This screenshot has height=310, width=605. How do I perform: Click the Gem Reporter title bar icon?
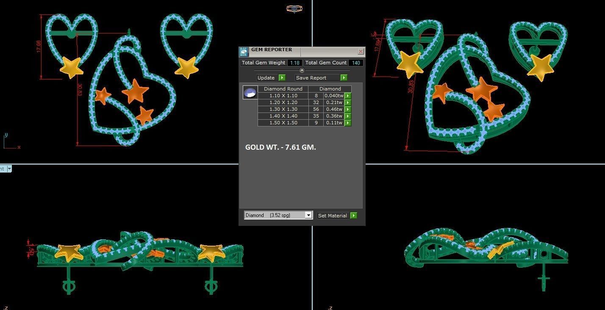point(244,52)
